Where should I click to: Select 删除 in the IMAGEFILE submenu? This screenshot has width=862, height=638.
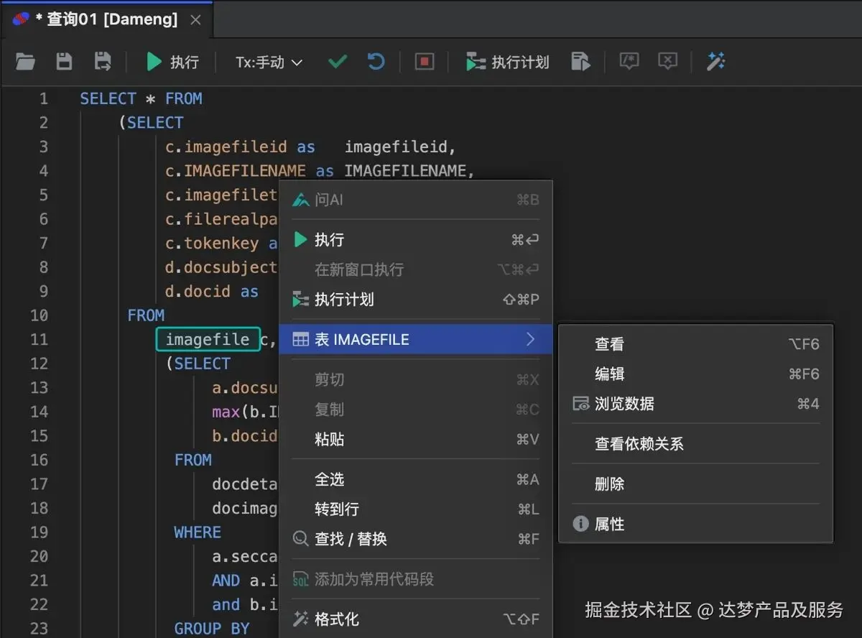pyautogui.click(x=695, y=484)
